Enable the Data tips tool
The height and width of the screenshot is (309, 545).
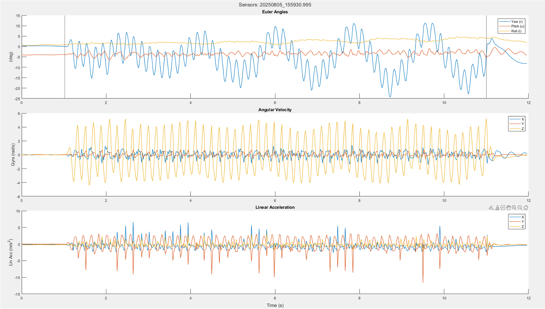[x=503, y=208]
